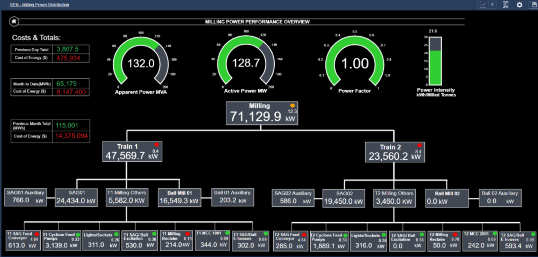Image resolution: width=538 pixels, height=257 pixels.
Task: Click the Power Intensity vertical bar gauge
Action: coord(435,61)
